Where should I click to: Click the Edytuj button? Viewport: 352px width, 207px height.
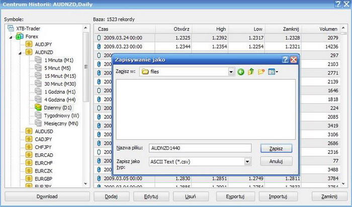click(151, 196)
